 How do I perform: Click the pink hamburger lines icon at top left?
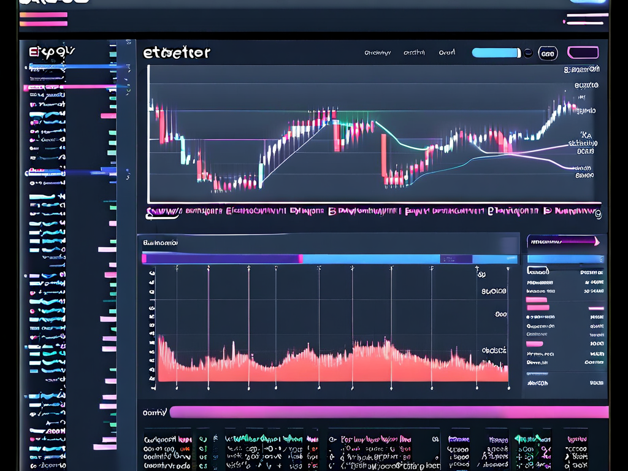pos(43,19)
